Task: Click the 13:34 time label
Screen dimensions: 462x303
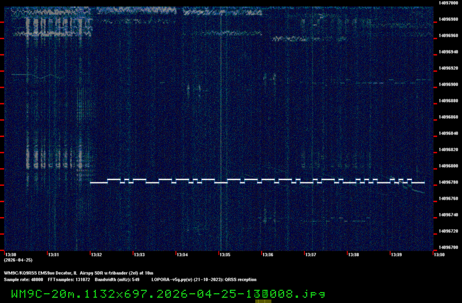Action: (x=182, y=255)
